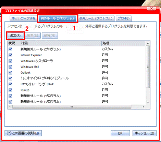Open この画面の説明(H) help

click(x=23, y=133)
